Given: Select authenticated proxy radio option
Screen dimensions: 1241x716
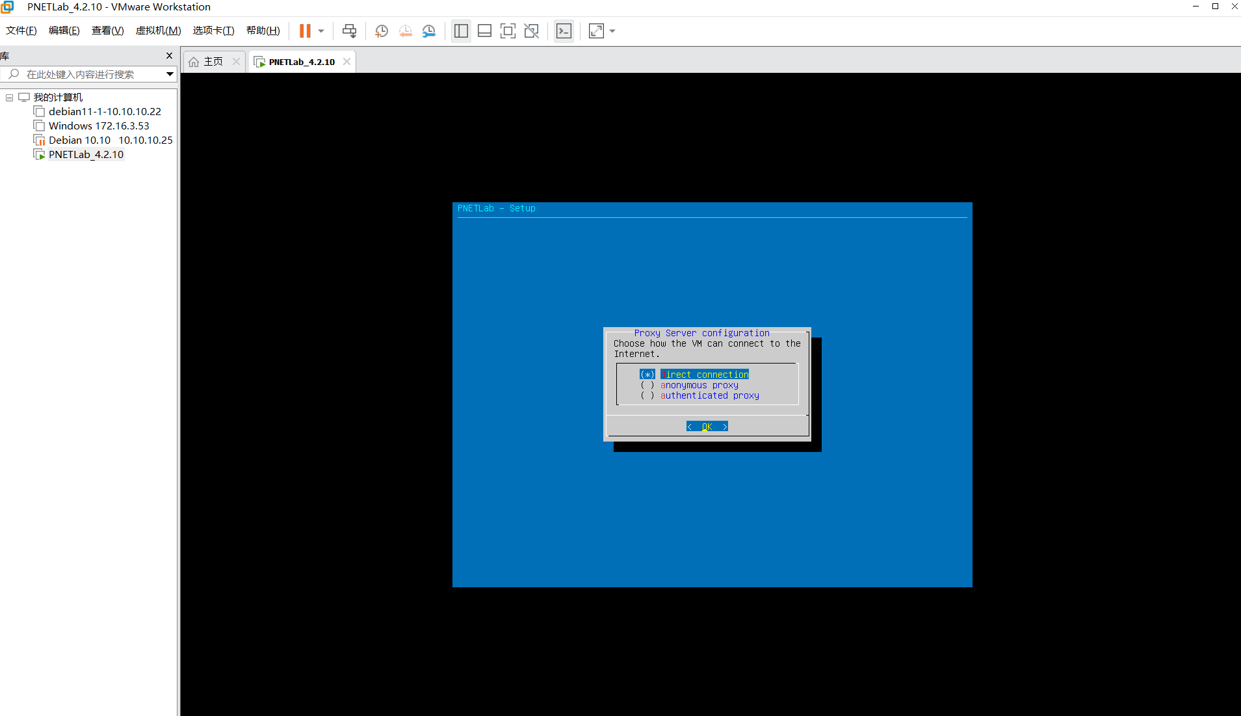Looking at the screenshot, I should coord(699,395).
